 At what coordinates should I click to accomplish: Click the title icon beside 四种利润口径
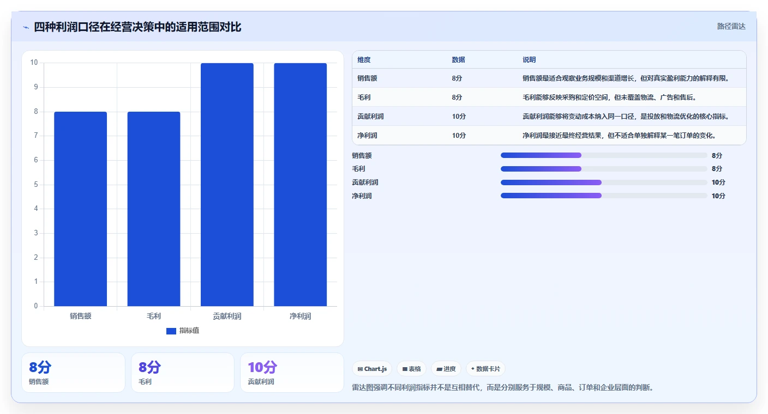(x=26, y=27)
